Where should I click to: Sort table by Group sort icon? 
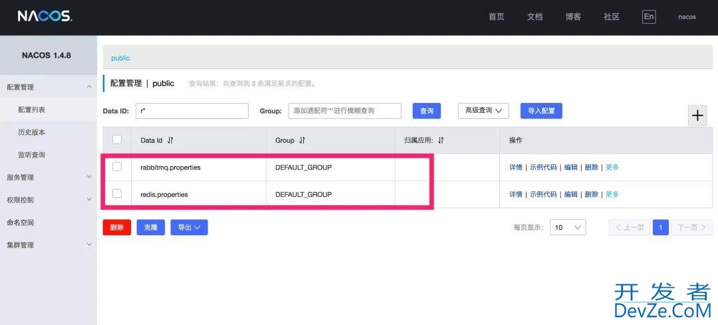click(x=302, y=140)
